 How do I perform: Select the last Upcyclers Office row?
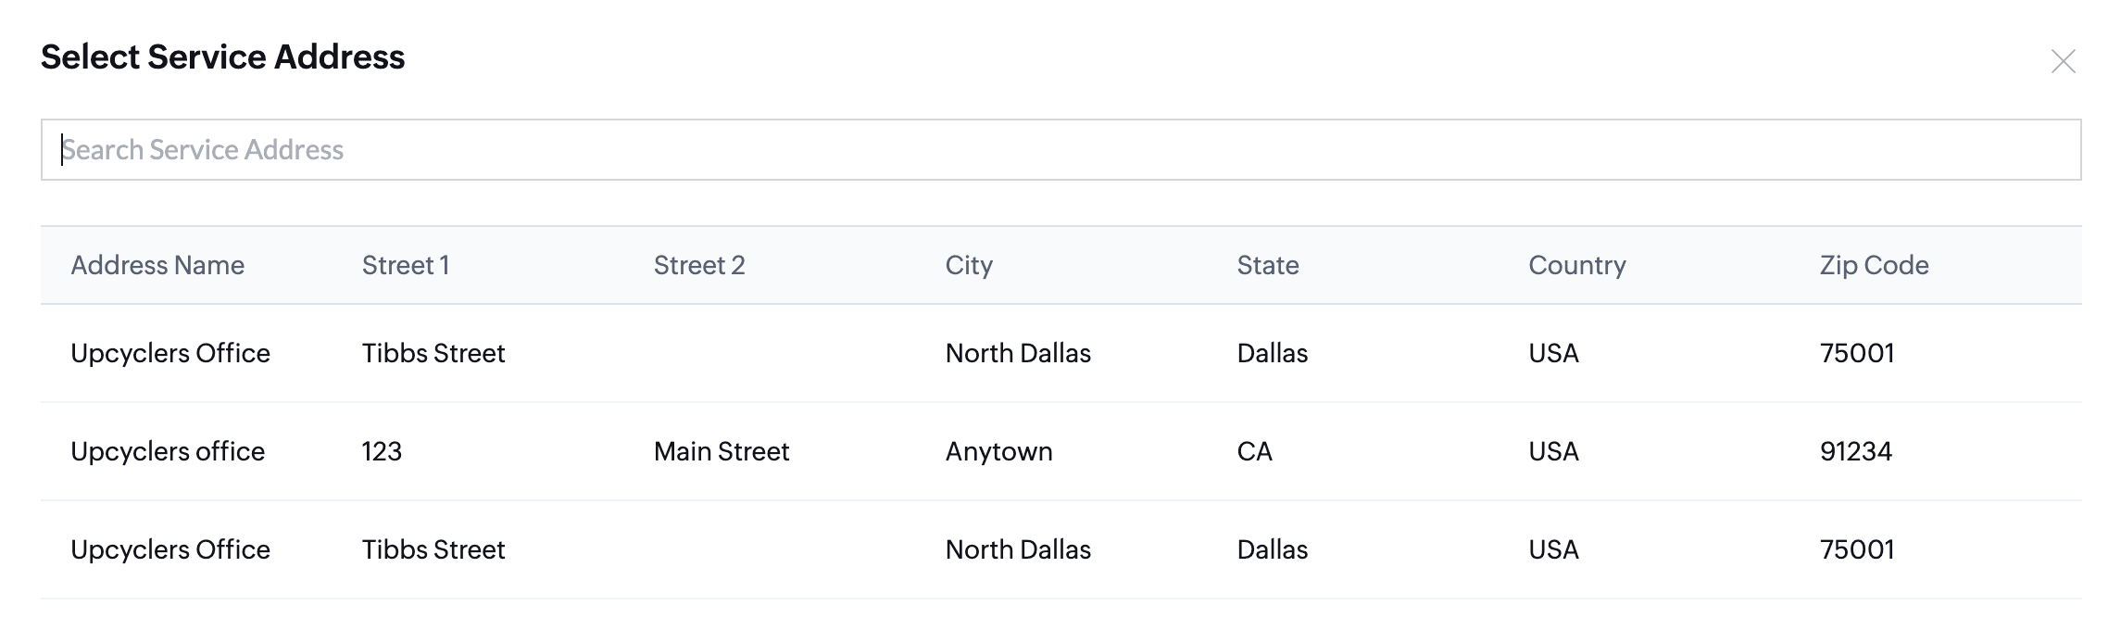pyautogui.click(x=1060, y=549)
